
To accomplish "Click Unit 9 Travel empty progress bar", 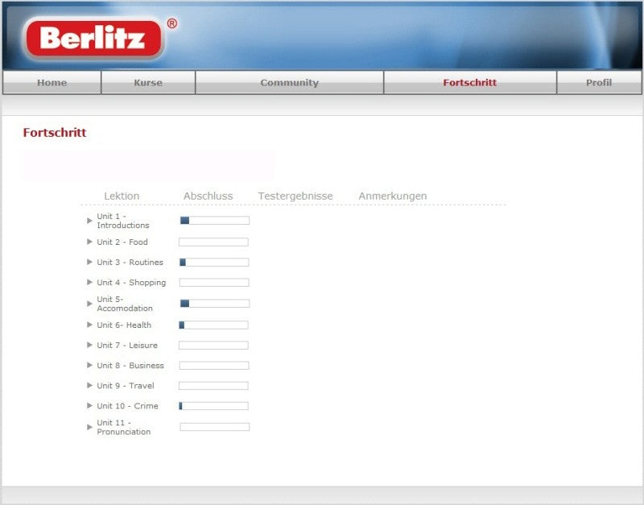I will (213, 386).
